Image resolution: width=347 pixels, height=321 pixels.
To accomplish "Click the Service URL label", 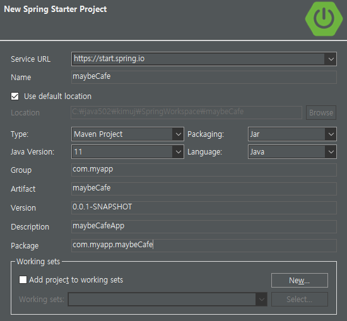I will [x=30, y=59].
